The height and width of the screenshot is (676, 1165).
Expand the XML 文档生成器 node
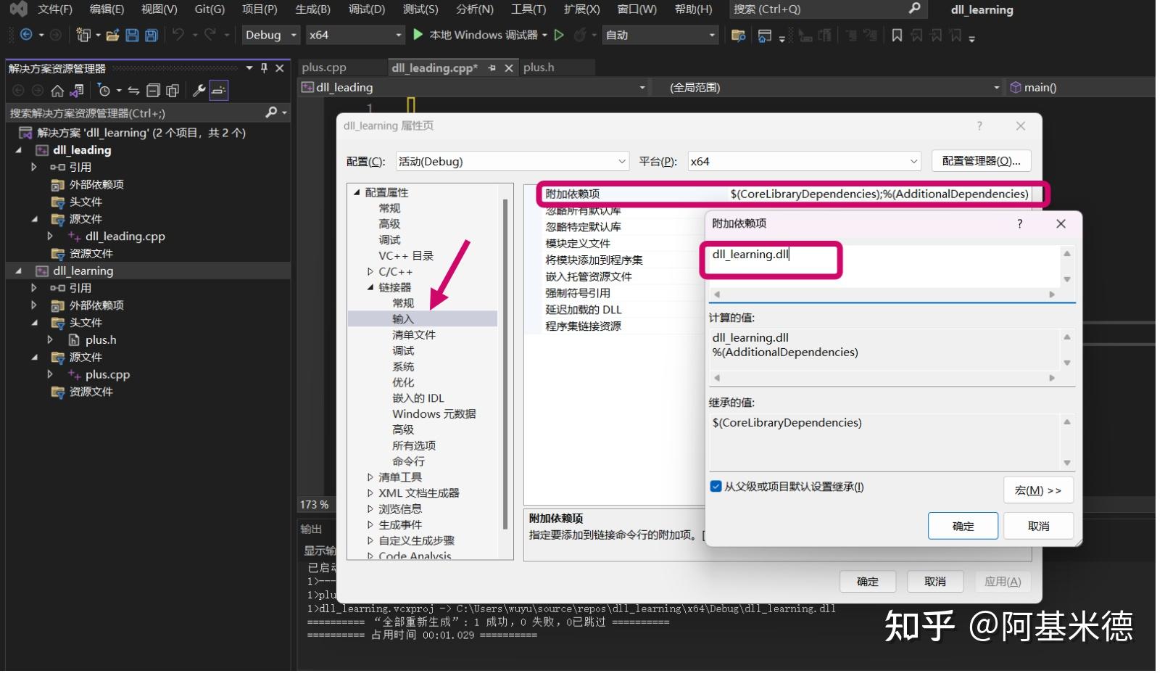click(x=370, y=493)
